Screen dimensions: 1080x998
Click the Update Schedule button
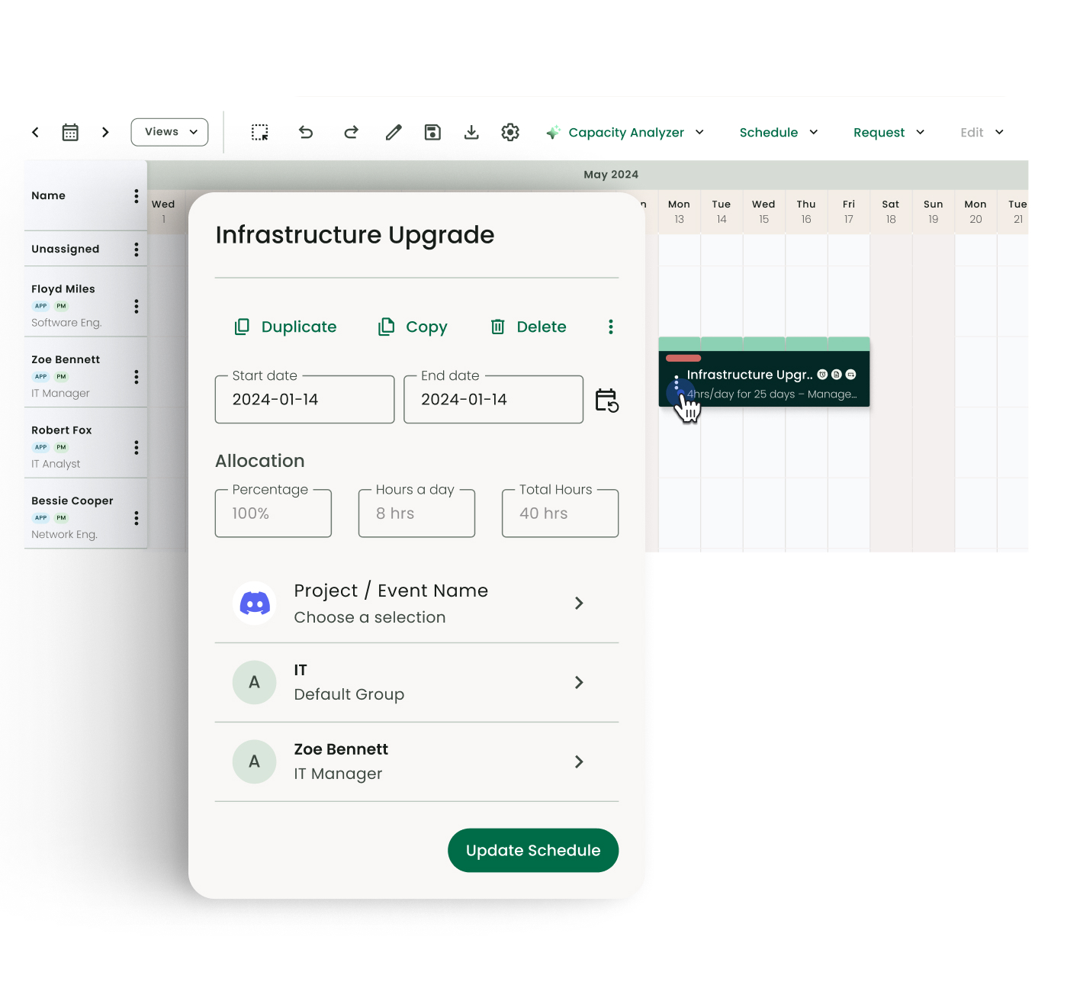coord(533,850)
